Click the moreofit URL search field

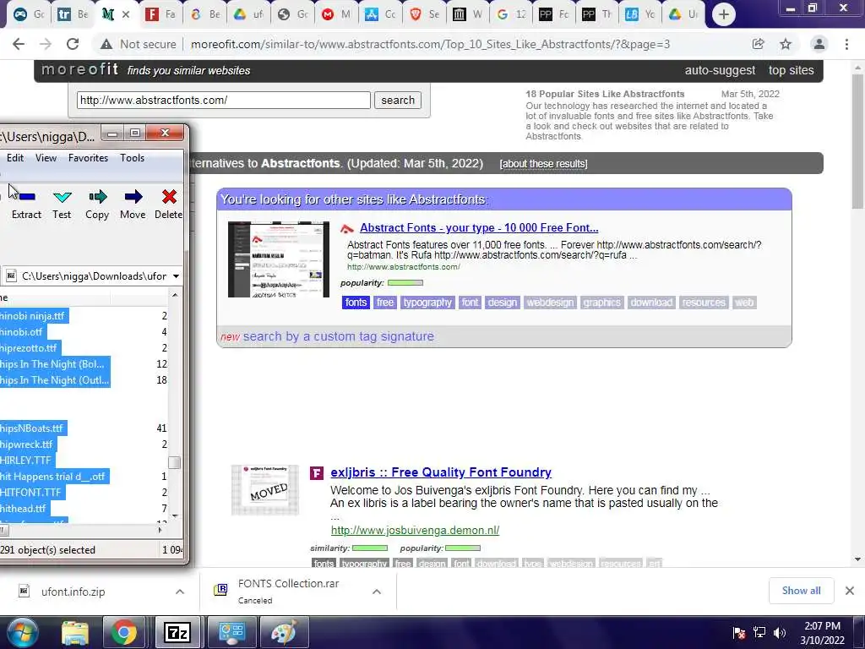coord(223,100)
